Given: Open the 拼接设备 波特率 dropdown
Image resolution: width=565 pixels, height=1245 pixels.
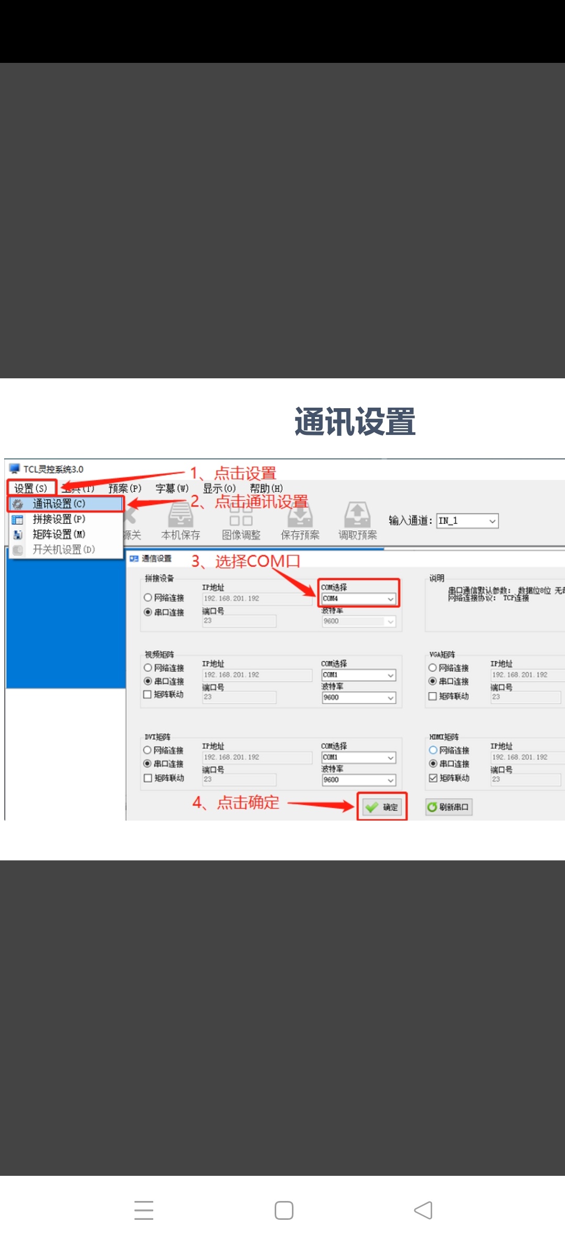Looking at the screenshot, I should [359, 621].
